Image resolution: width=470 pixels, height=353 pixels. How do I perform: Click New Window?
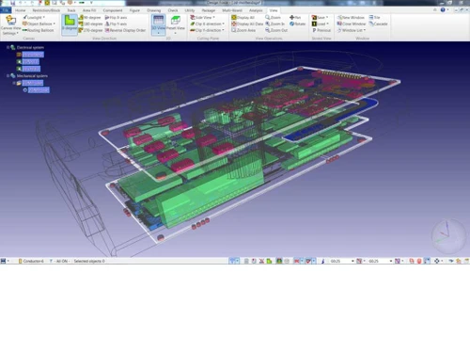tap(351, 18)
